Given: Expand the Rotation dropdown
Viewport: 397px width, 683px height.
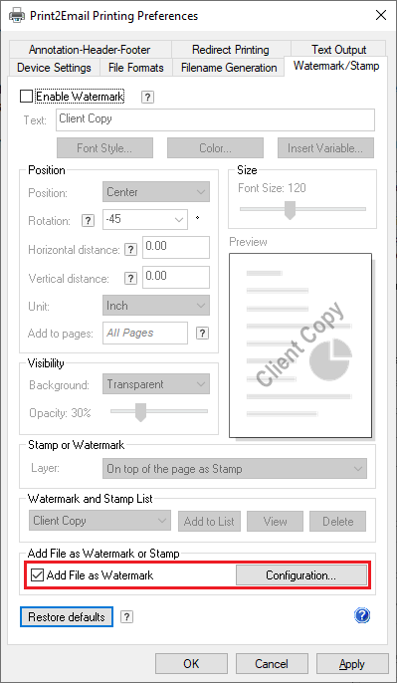Looking at the screenshot, I should (x=145, y=219).
